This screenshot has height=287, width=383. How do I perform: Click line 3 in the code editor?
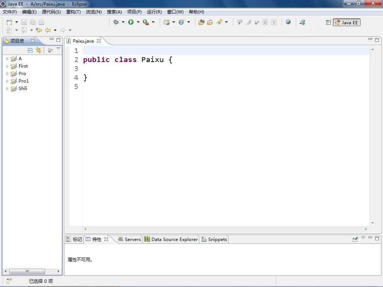[x=226, y=69]
